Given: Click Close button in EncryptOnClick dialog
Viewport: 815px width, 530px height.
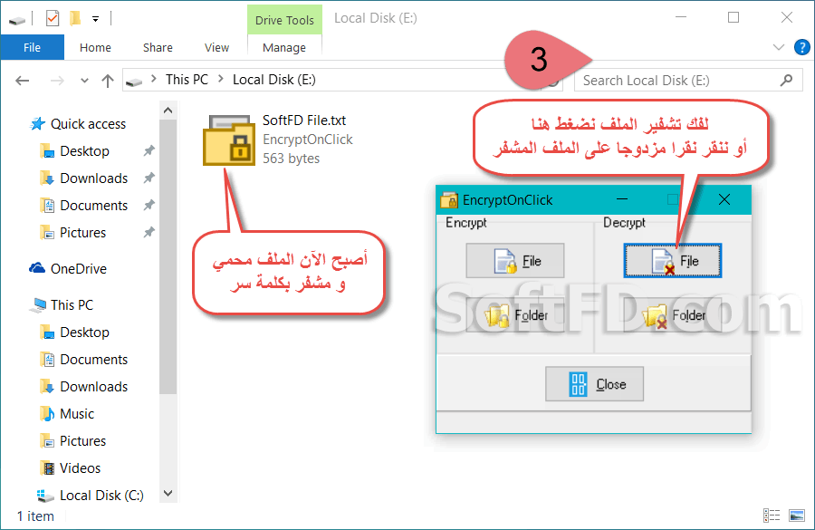Looking at the screenshot, I should (x=594, y=384).
